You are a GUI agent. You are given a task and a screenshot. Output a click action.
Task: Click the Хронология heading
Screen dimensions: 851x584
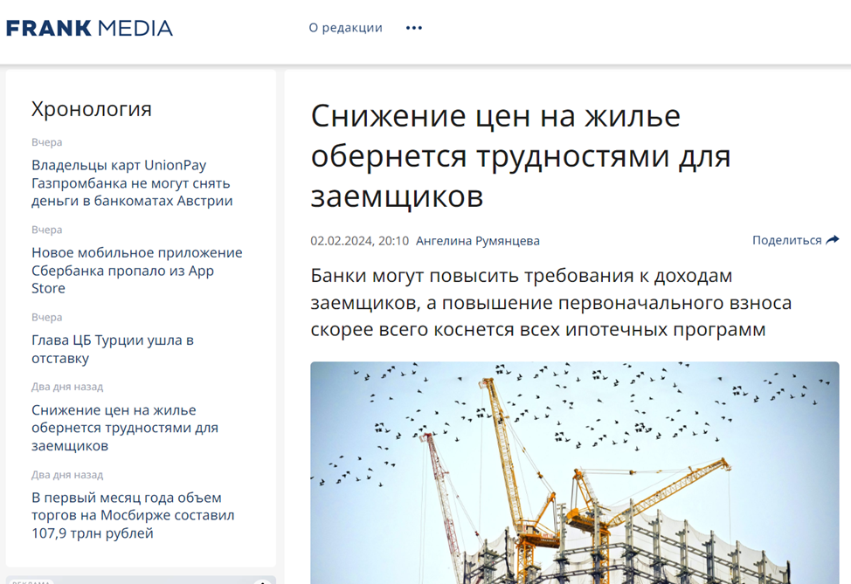[91, 109]
